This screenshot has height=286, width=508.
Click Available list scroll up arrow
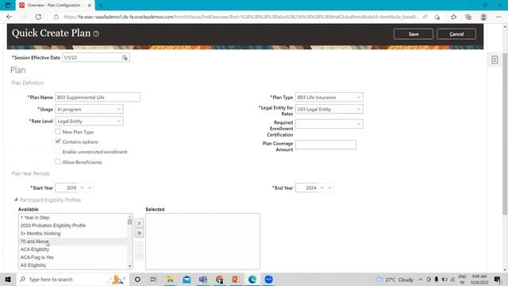tap(129, 216)
